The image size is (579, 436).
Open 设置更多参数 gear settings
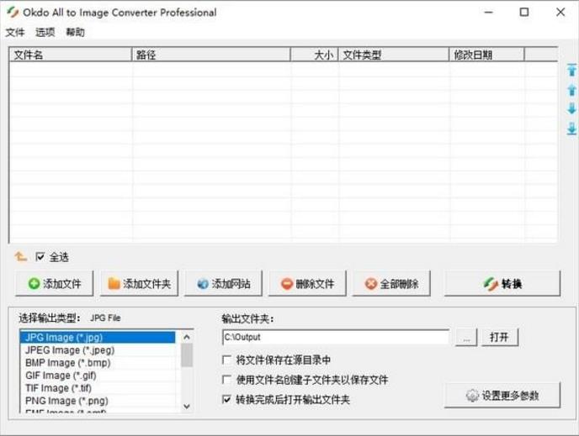[x=502, y=395]
